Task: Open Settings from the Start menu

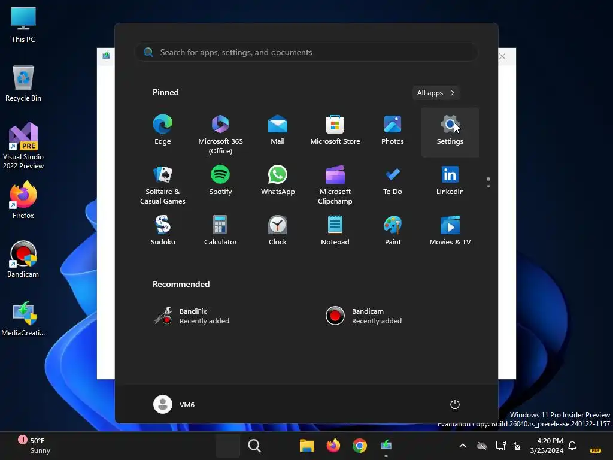Action: tap(450, 131)
